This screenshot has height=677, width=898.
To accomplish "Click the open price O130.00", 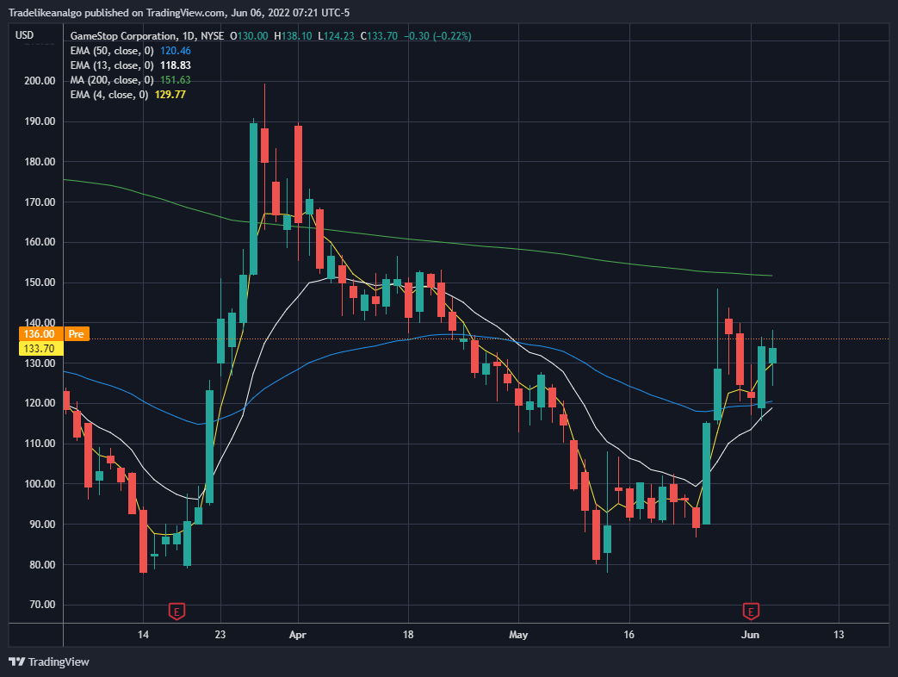I will [249, 35].
